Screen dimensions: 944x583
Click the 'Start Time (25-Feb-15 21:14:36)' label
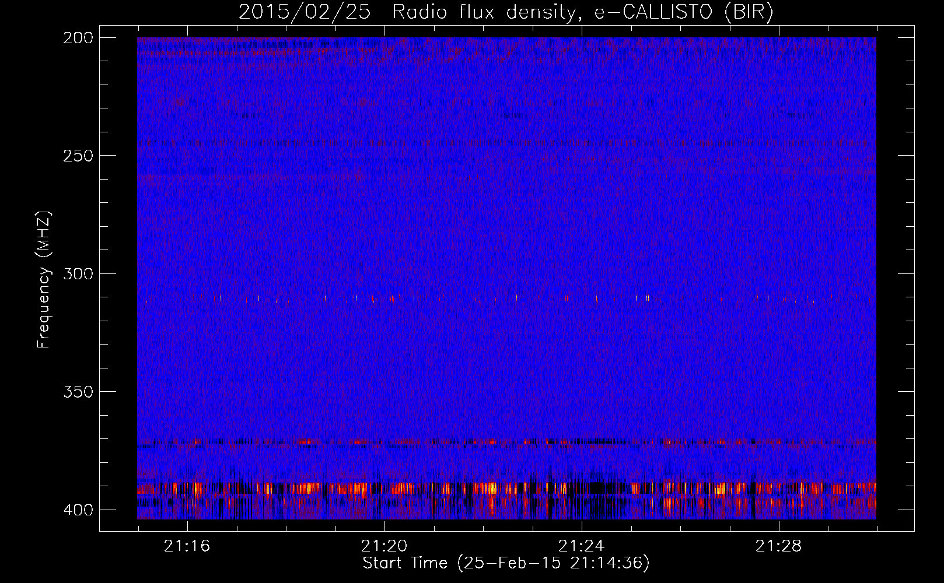click(506, 563)
